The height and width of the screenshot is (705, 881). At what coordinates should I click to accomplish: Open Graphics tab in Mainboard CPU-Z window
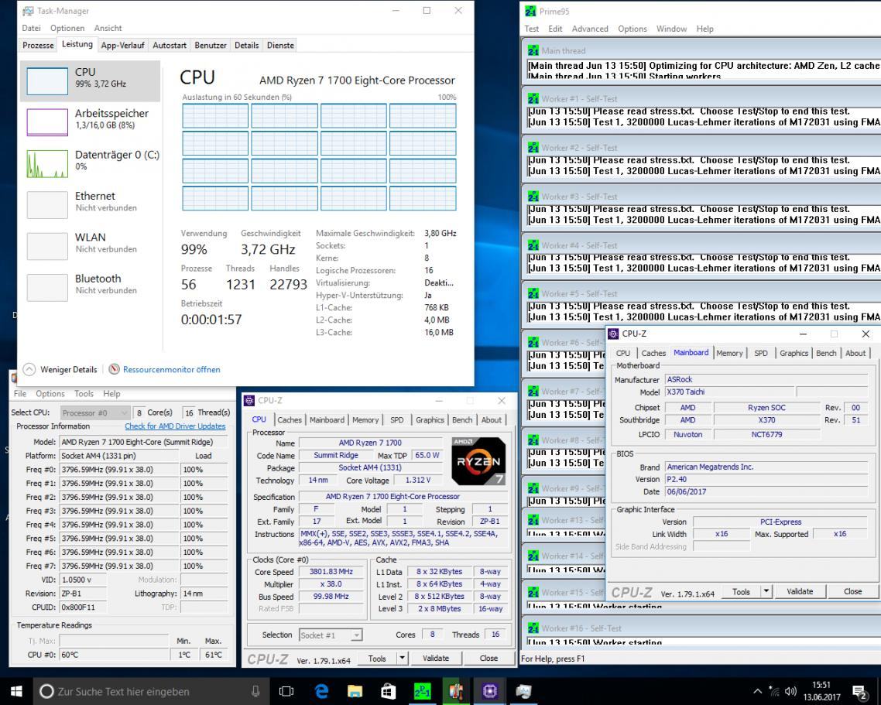tap(794, 353)
